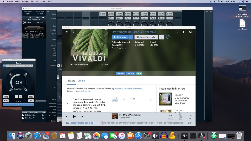Screen dimensions: 251x141
Task: Select Aux 1 monitor source
Action: coord(8,66)
